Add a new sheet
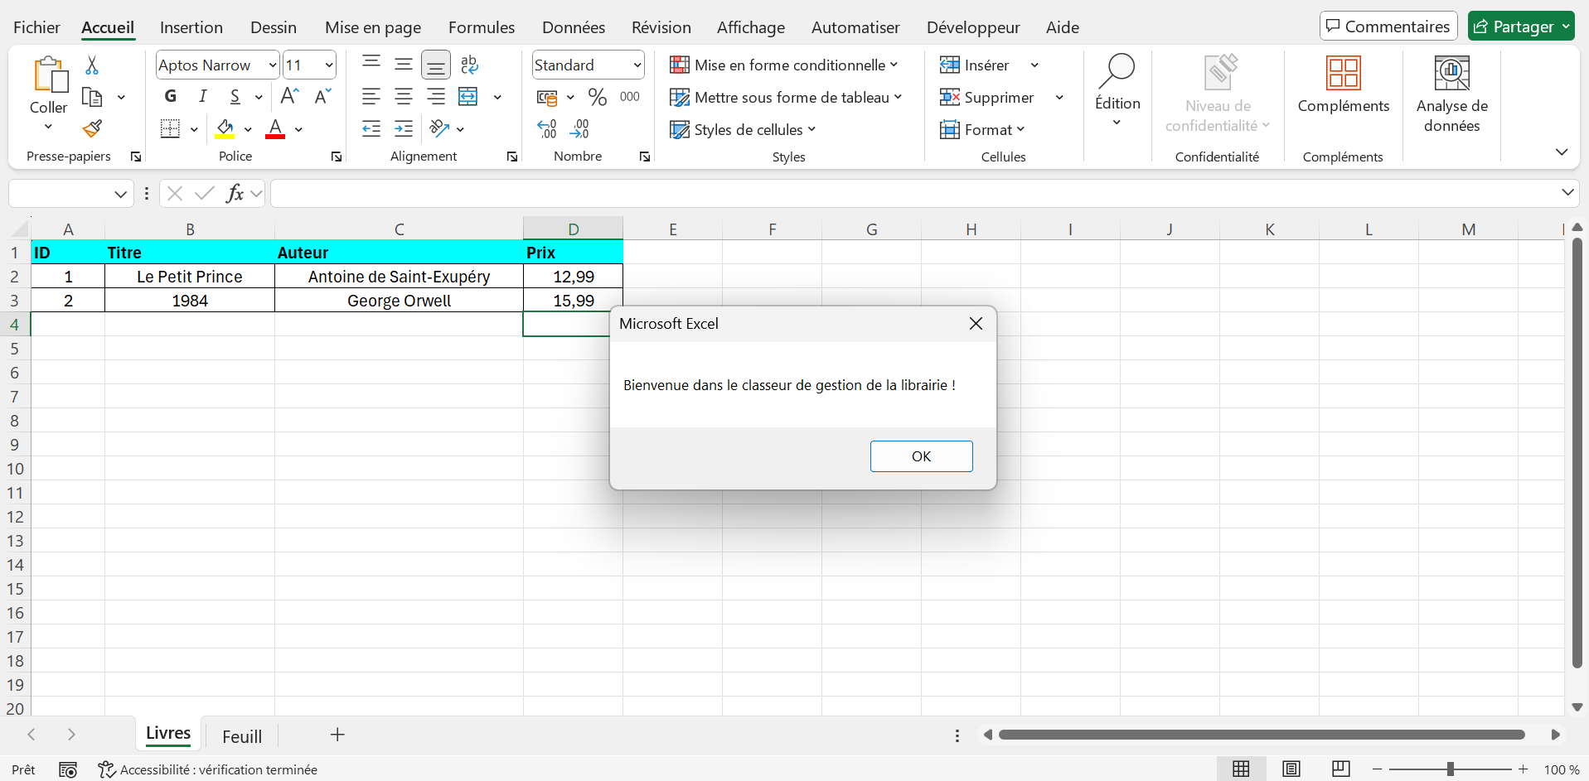The height and width of the screenshot is (781, 1589). click(x=337, y=735)
